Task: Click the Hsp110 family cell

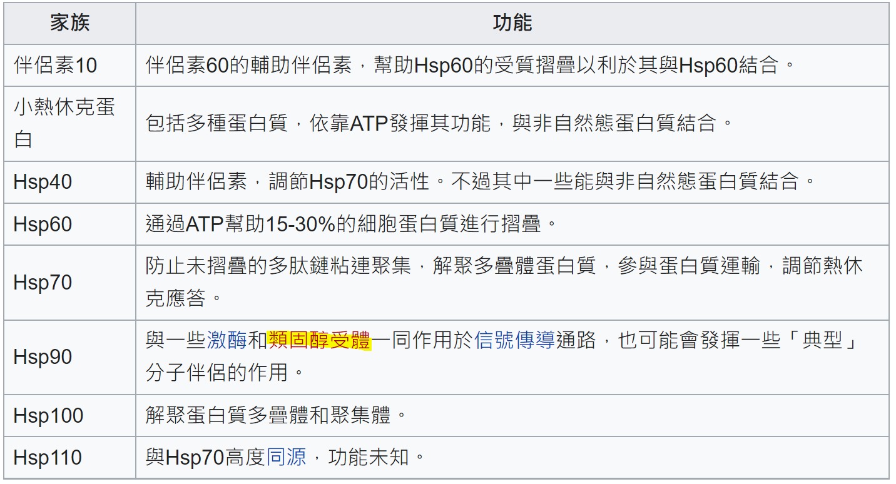Action: (48, 458)
